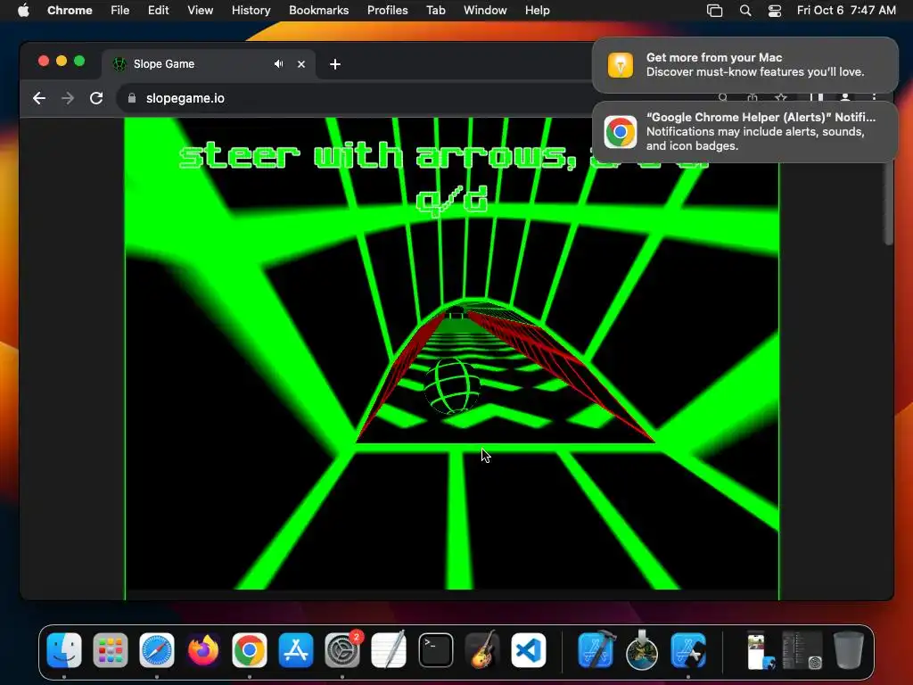Click the Chrome dock icon
Image resolution: width=913 pixels, height=685 pixels.
(250, 650)
